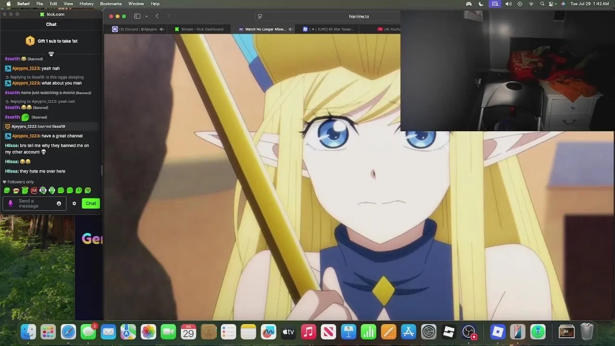Open the Safari menu
Viewport: 615px width, 346px height.
(23, 4)
